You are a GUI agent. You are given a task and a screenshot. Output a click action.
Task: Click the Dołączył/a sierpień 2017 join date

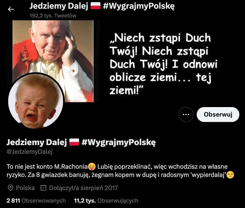tap(83, 188)
